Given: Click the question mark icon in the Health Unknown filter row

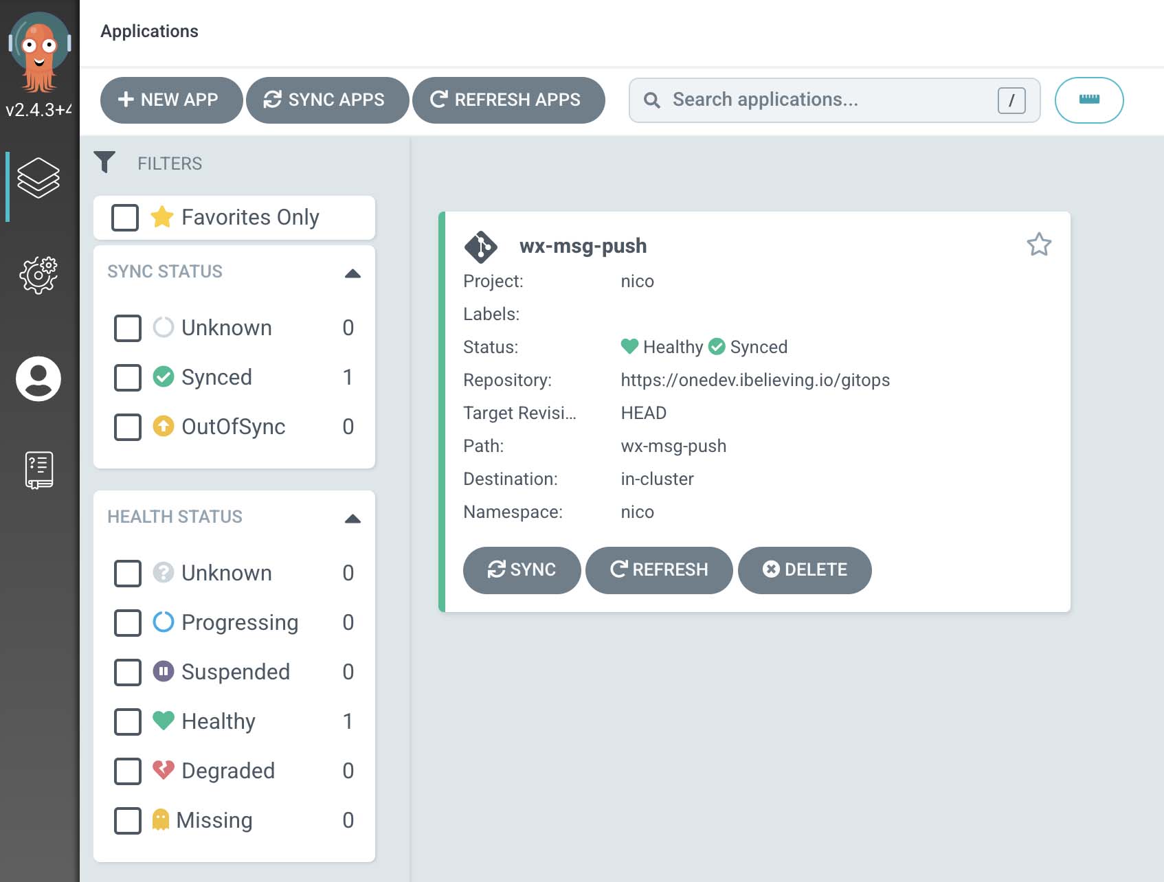Looking at the screenshot, I should click(163, 572).
